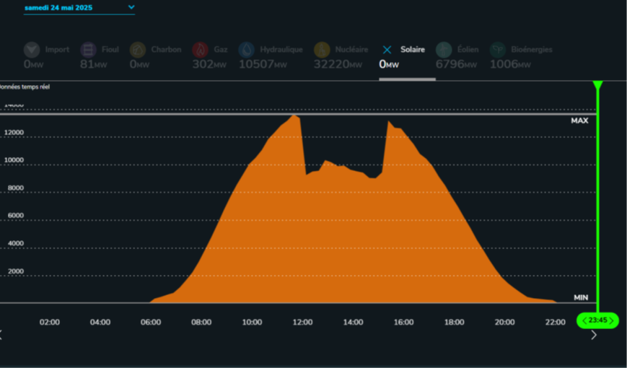Click the Éolien 6796 MW value
The height and width of the screenshot is (368, 627).
(x=456, y=64)
